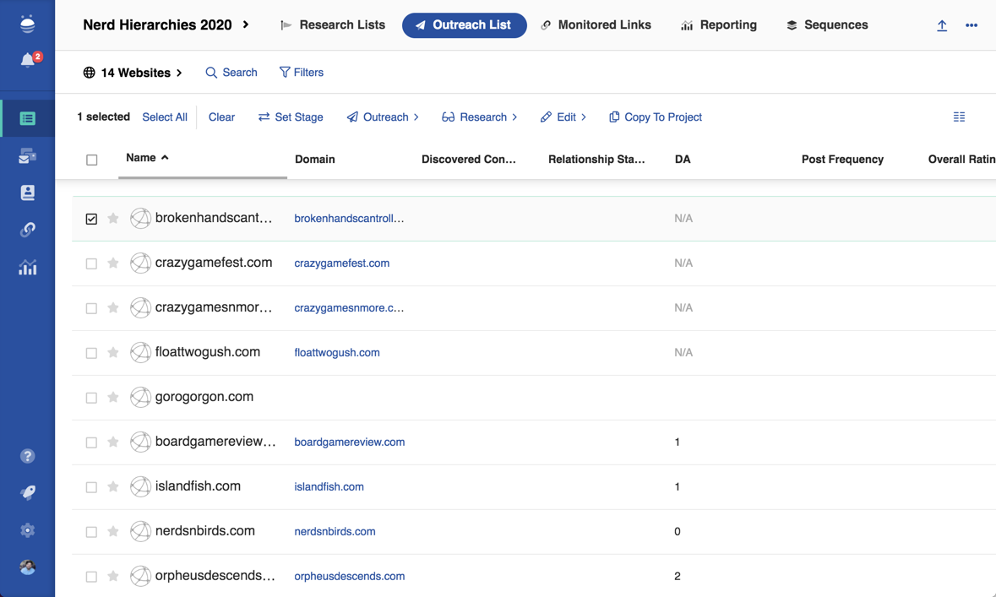Toggle the select-all header checkbox
This screenshot has width=996, height=597.
tap(92, 160)
